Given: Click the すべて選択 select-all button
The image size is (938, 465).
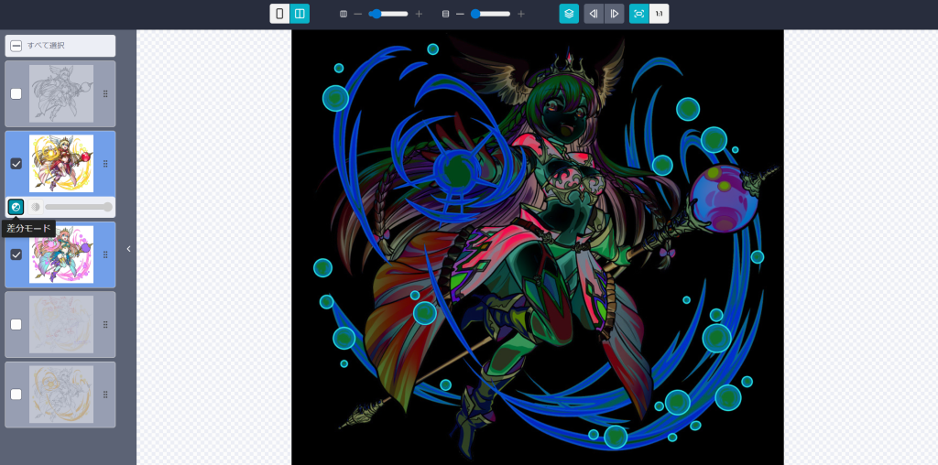Looking at the screenshot, I should pos(60,46).
